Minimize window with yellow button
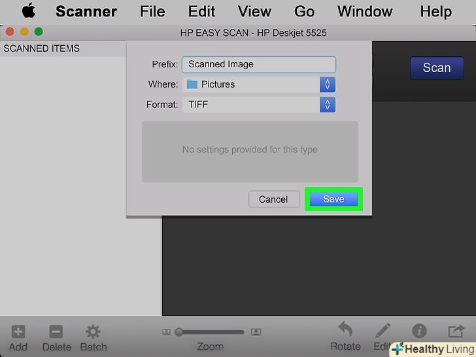Screen dimensions: 476x357 coord(24,31)
